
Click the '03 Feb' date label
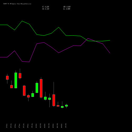point(45,126)
